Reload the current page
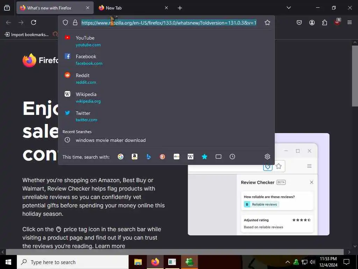Screen dimensions: 358x269 (34, 22)
